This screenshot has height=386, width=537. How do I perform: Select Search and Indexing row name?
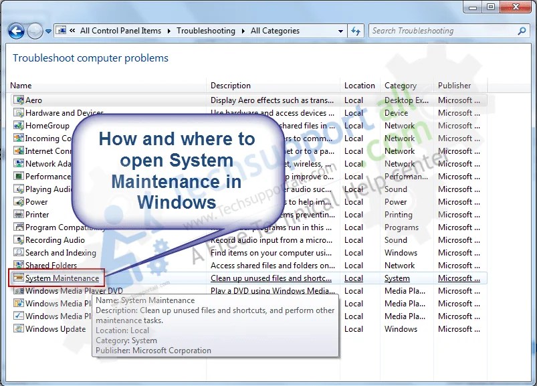coord(61,253)
